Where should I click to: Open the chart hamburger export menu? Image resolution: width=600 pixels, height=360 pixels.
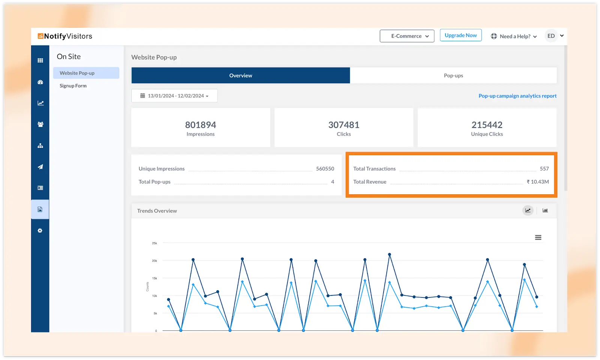538,237
